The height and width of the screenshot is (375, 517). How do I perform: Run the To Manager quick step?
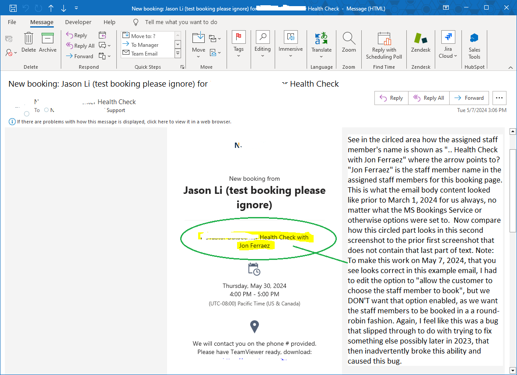148,45
